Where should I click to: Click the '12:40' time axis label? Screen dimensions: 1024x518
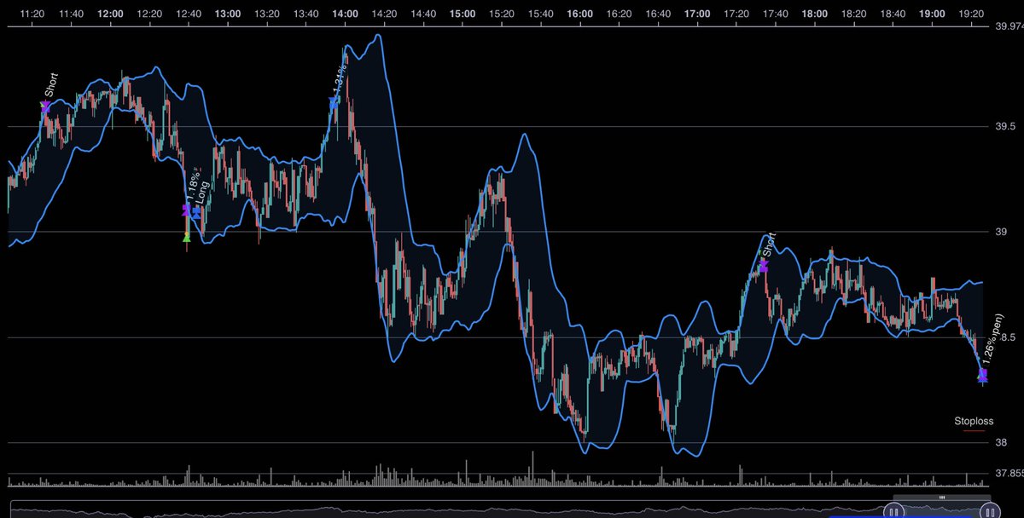(x=189, y=14)
